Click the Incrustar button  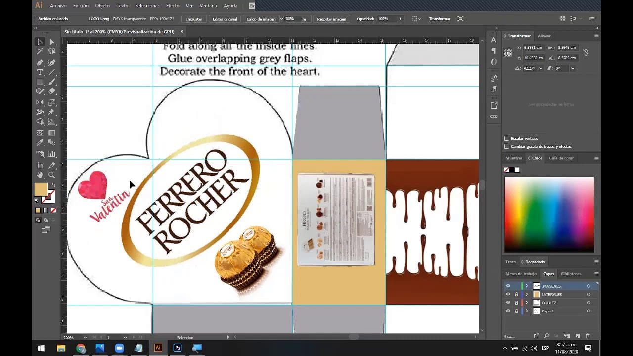tap(194, 19)
